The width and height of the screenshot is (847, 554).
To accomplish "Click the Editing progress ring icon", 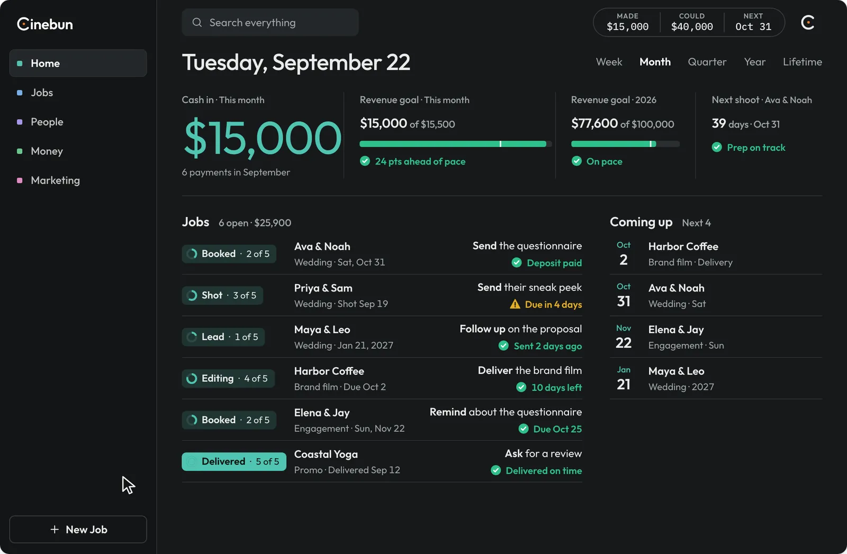I will coord(192,378).
